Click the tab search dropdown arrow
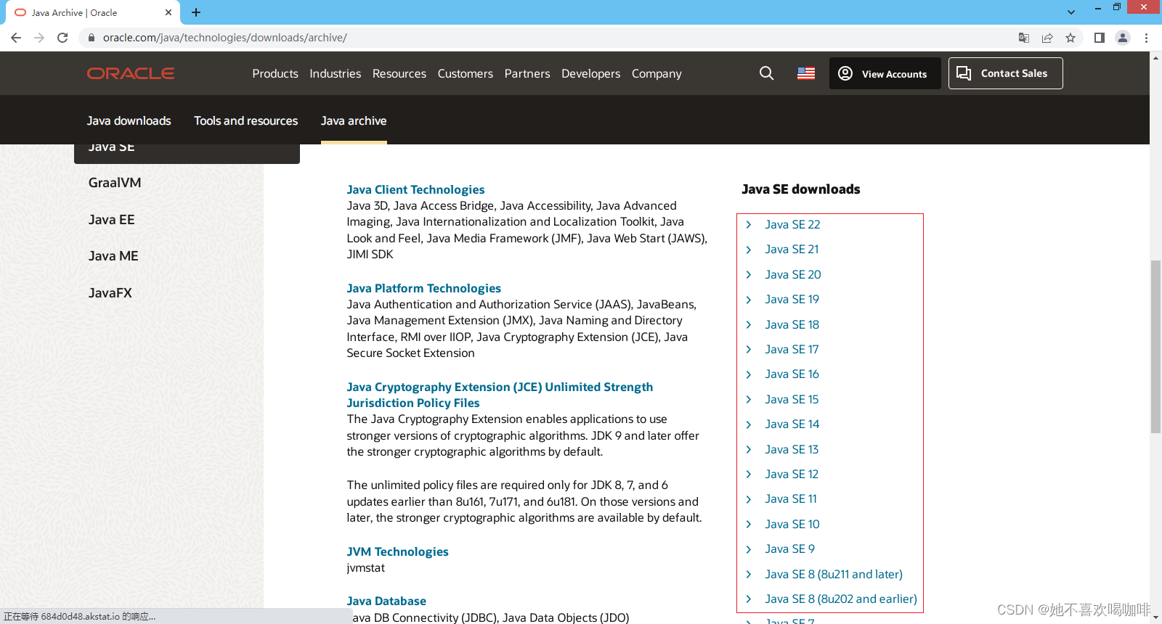The height and width of the screenshot is (624, 1162). [x=1070, y=12]
